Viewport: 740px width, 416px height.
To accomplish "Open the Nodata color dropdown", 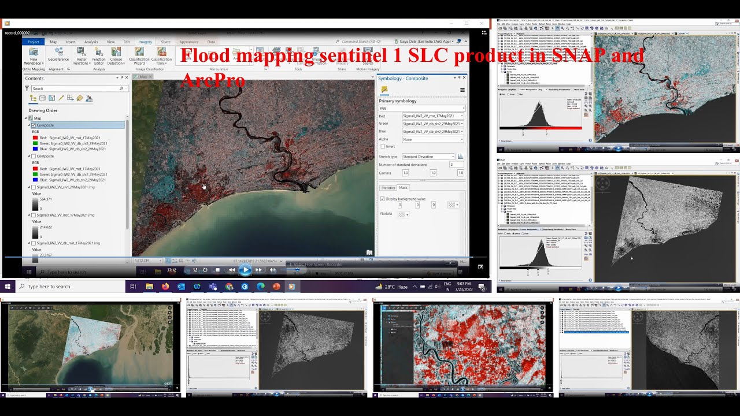I will (x=403, y=214).
